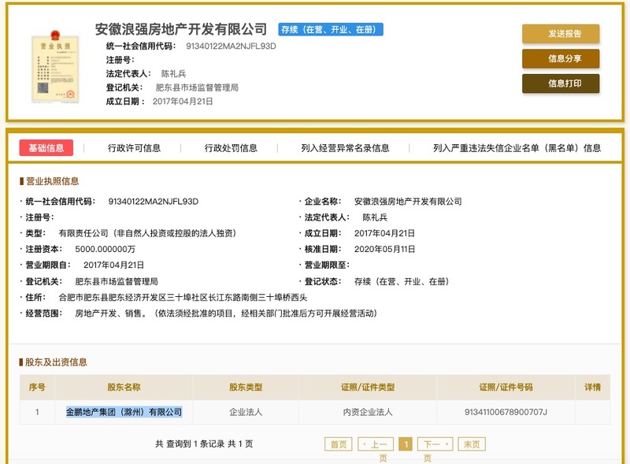The image size is (630, 464).
Task: Click 肥东县市场监督管理局 in the header
Action: click(x=197, y=87)
